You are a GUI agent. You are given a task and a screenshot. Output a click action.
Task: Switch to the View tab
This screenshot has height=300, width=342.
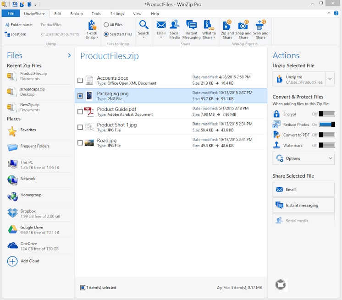pyautogui.click(x=137, y=13)
